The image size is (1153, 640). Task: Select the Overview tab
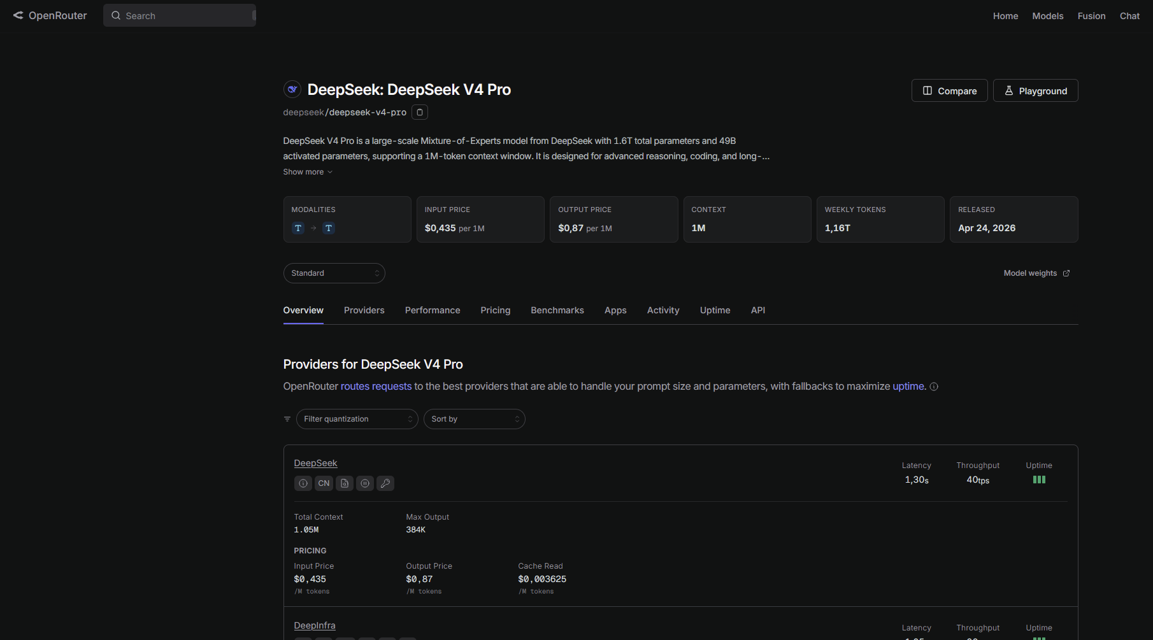[303, 310]
